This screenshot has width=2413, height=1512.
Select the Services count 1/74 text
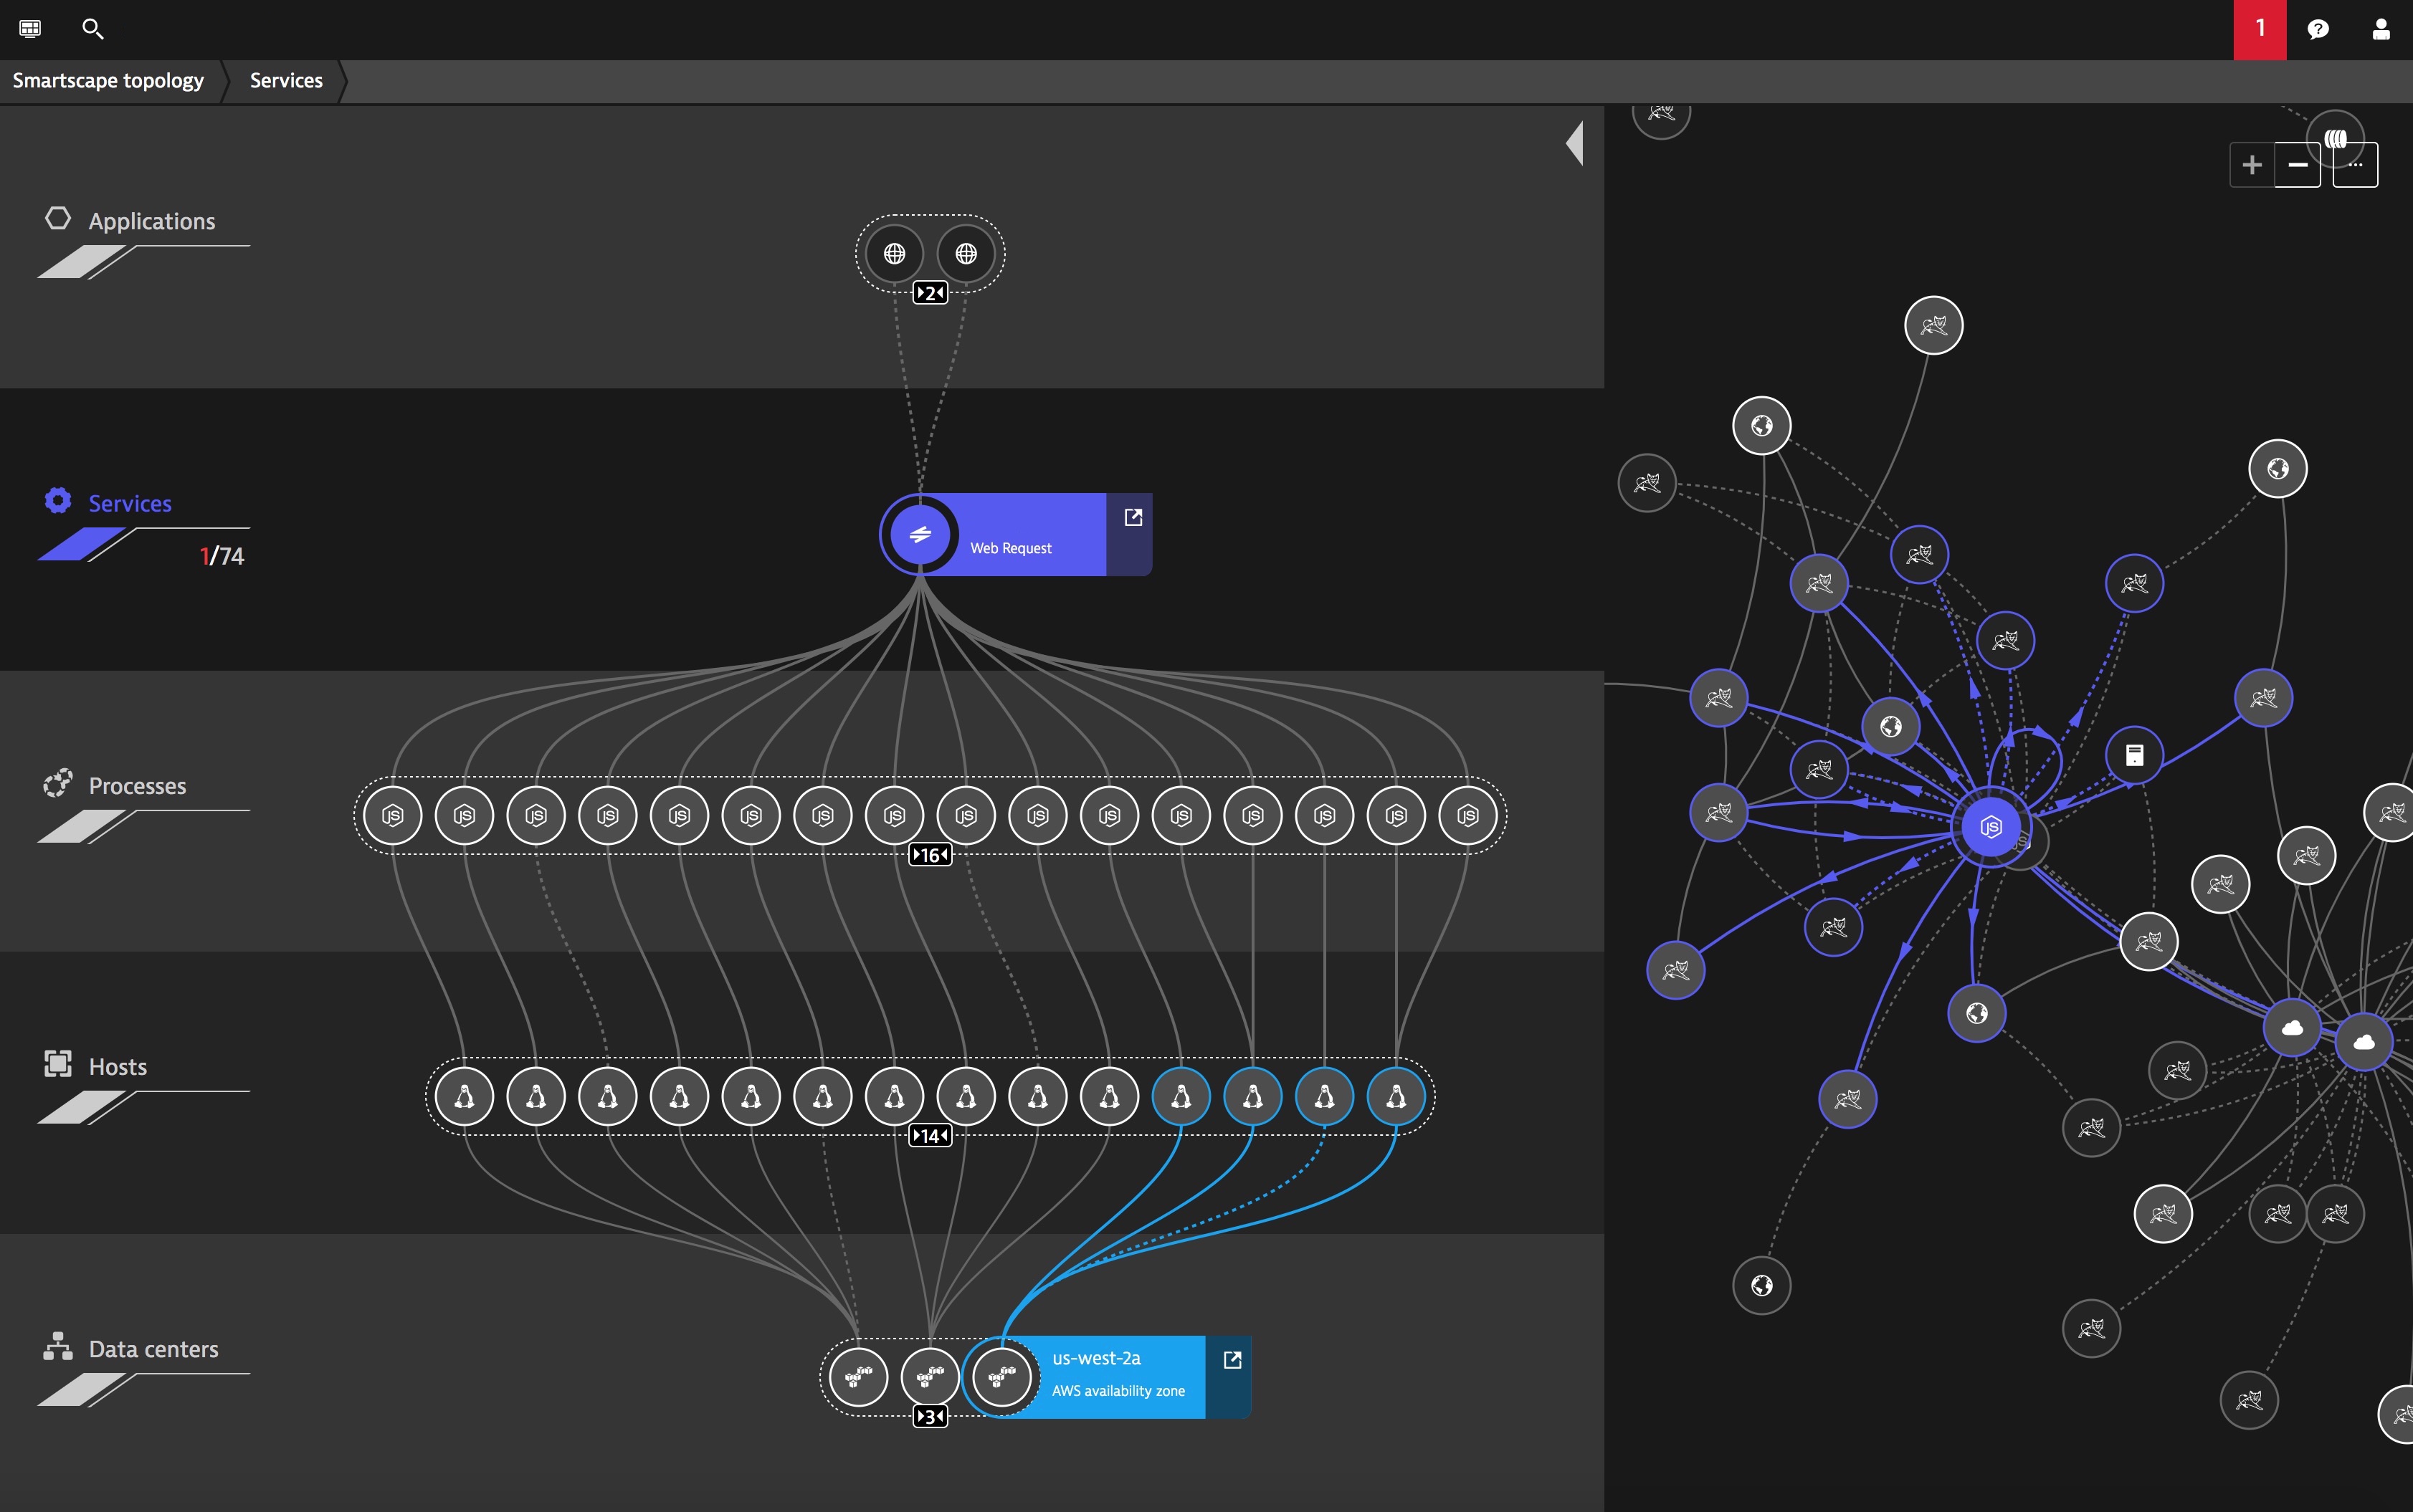pyautogui.click(x=222, y=556)
